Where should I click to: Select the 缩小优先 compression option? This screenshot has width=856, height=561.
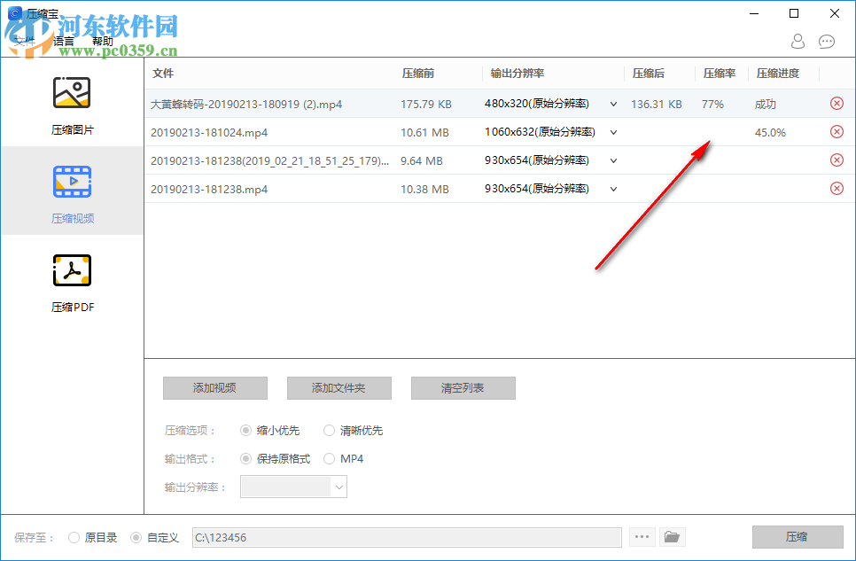coord(245,430)
